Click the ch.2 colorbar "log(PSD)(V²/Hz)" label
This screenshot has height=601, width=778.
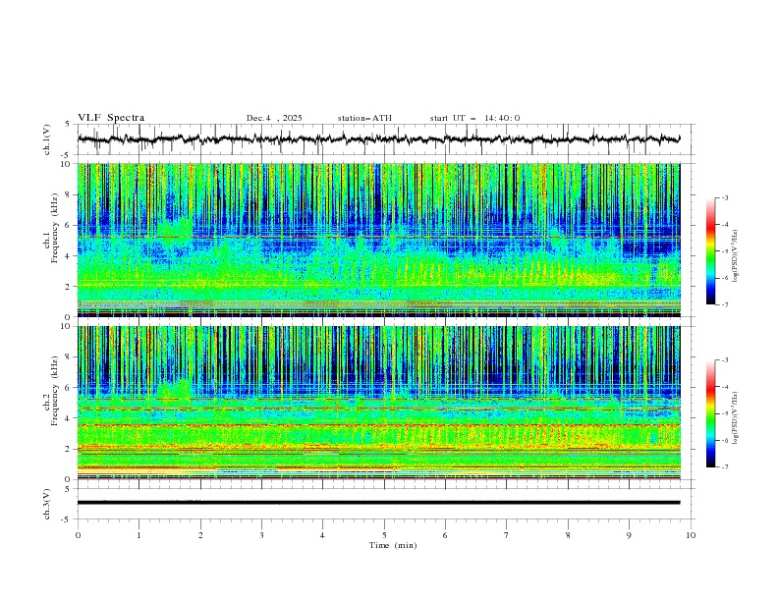pos(736,417)
